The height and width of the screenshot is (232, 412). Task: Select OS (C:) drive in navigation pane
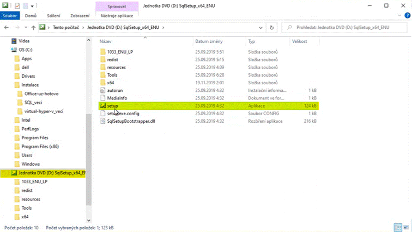26,50
